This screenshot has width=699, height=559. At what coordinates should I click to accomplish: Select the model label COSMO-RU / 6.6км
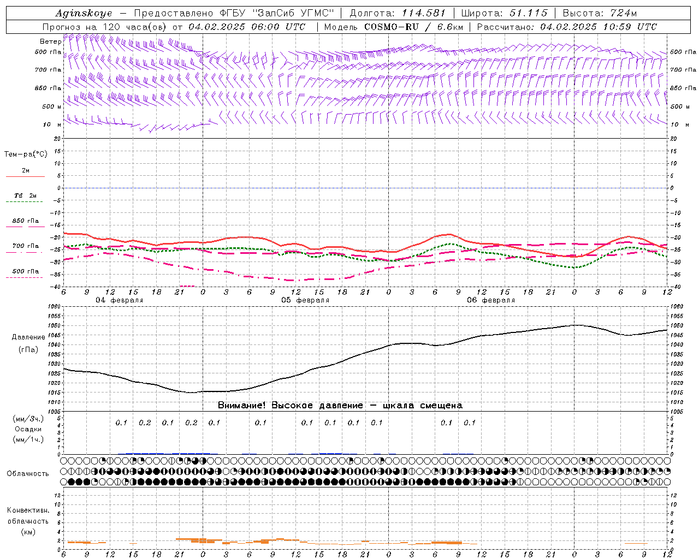(x=413, y=27)
